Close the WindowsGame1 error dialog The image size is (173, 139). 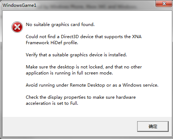point(164,4)
